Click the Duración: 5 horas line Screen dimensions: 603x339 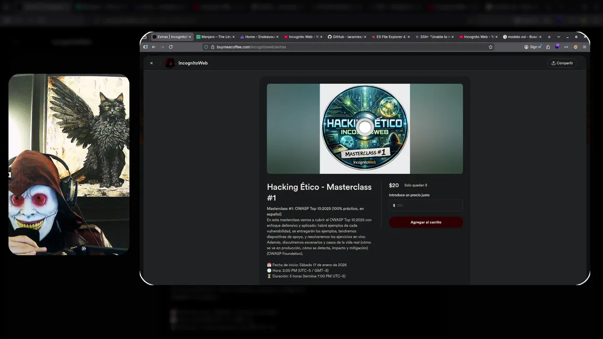[306, 276]
